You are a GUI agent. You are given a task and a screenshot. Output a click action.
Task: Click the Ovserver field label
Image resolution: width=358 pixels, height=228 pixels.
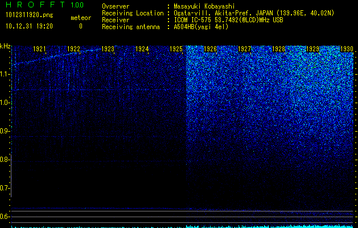tap(116, 6)
